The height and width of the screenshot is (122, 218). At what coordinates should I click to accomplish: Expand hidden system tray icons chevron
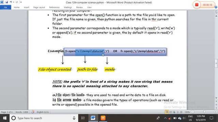pyautogui.click(x=165, y=118)
